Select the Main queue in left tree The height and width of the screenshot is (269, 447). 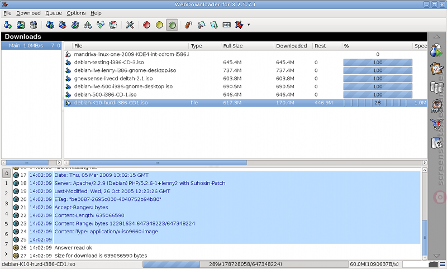[31, 46]
